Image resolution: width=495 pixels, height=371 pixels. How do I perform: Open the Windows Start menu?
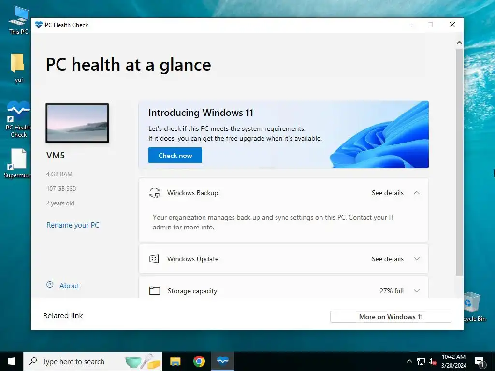[x=12, y=361]
